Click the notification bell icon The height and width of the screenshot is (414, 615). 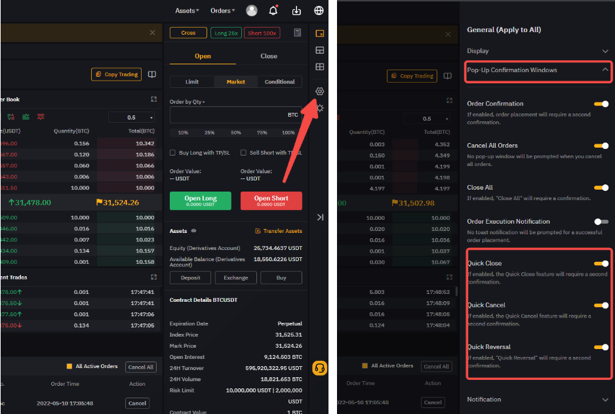273,10
